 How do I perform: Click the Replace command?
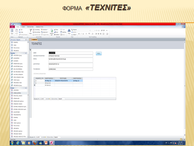pos(74,30)
